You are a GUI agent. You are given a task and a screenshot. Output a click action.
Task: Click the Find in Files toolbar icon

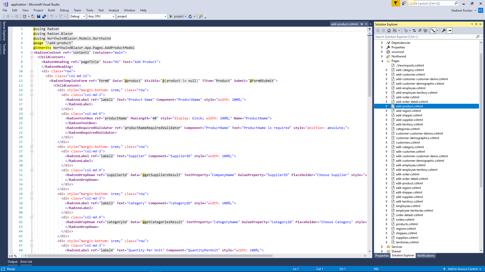point(201,16)
